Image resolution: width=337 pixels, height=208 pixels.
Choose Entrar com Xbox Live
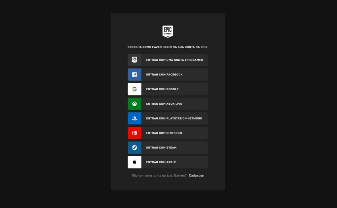[168, 104]
